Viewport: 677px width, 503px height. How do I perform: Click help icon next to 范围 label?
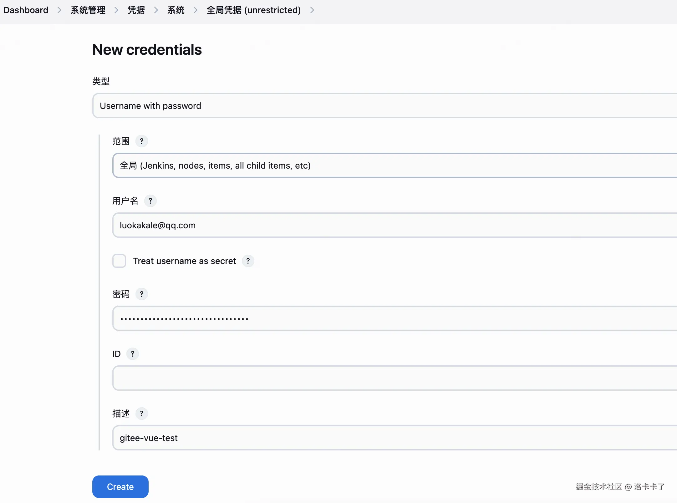point(142,141)
